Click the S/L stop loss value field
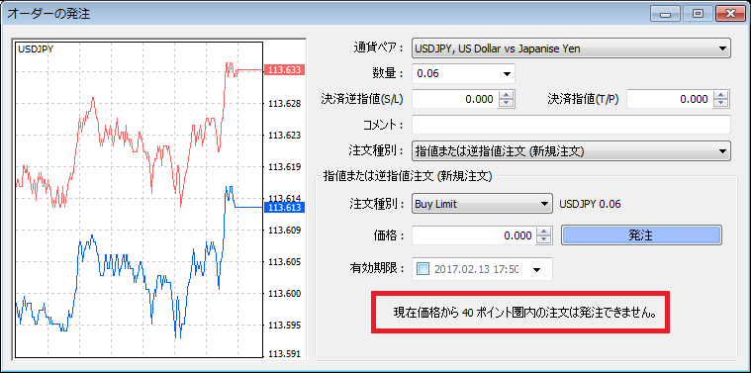 454,99
